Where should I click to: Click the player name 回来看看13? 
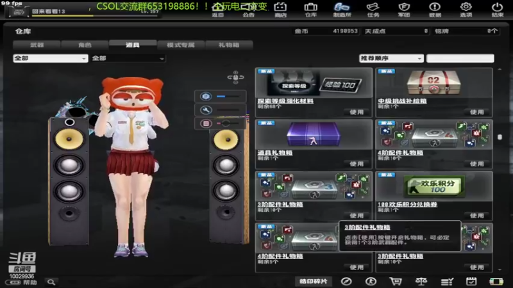point(49,12)
